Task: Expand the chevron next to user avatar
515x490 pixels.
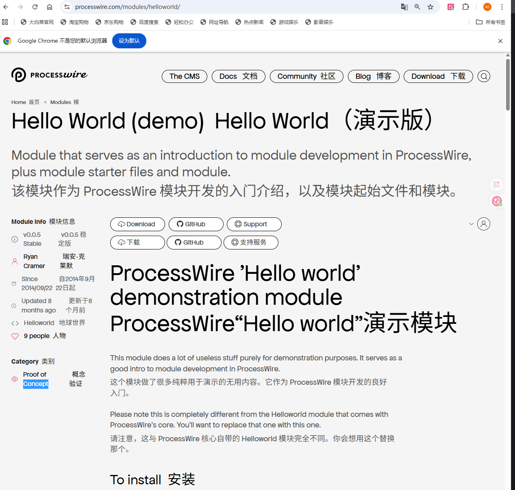Action: click(x=471, y=224)
